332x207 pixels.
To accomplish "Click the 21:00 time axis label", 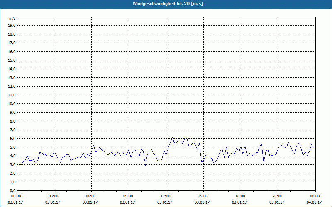I will point(278,196).
